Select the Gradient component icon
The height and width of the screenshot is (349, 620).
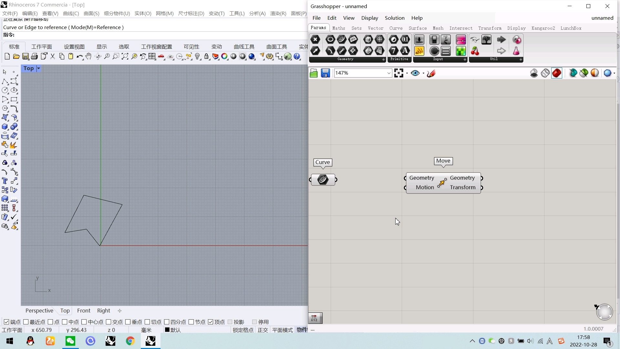pyautogui.click(x=461, y=39)
